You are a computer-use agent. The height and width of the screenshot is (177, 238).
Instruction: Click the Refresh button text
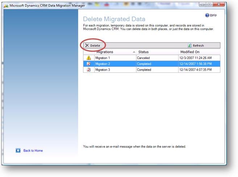coord(198,45)
